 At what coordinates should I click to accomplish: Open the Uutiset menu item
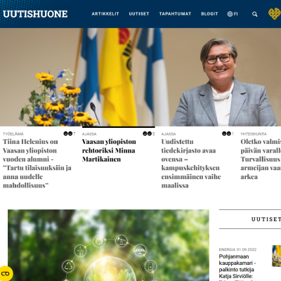pyautogui.click(x=139, y=14)
